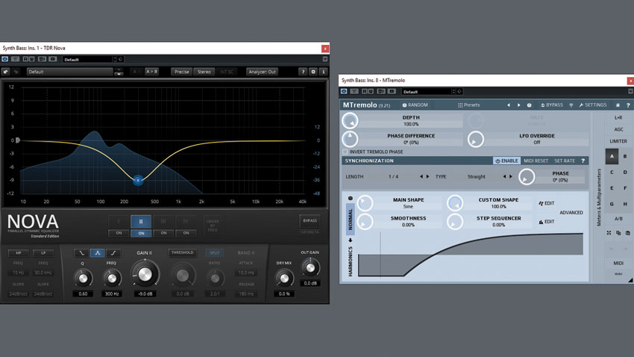Click the band II node on EQ curve

click(138, 180)
